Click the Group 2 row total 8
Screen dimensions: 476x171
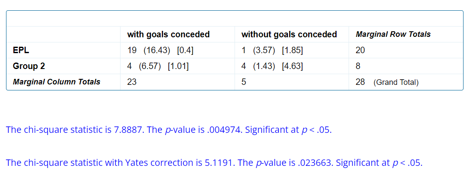point(358,66)
